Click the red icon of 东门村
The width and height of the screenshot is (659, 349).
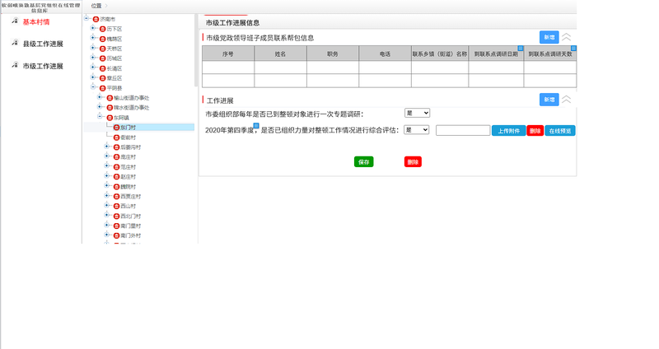click(115, 128)
